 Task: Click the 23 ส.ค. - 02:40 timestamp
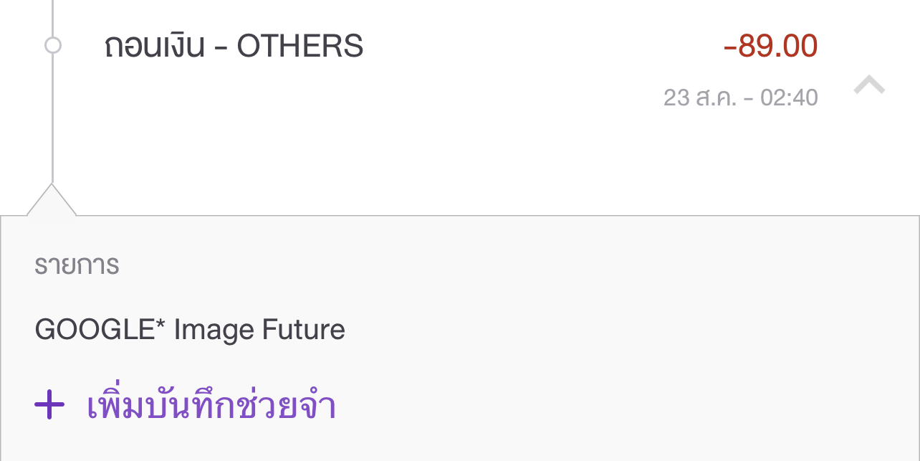tap(741, 98)
